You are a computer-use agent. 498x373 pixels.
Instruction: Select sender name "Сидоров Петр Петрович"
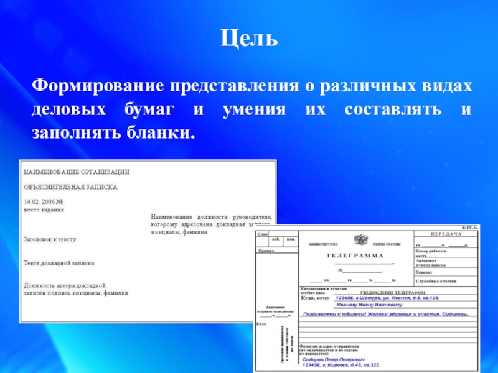coord(334,360)
